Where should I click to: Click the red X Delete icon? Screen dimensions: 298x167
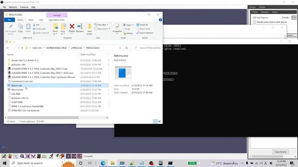point(72,26)
